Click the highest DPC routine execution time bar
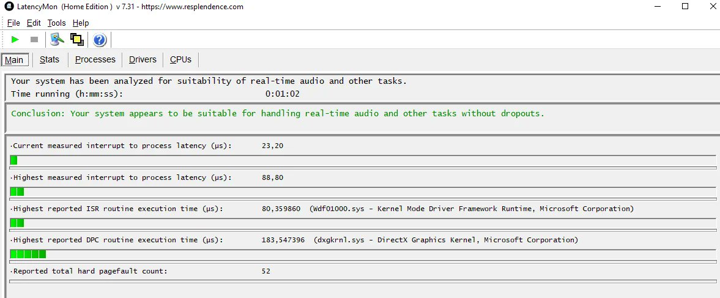This screenshot has width=720, height=298. 363,254
